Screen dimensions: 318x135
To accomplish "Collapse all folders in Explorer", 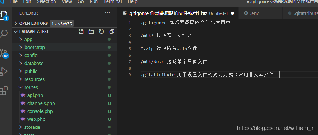I will 112,32.
